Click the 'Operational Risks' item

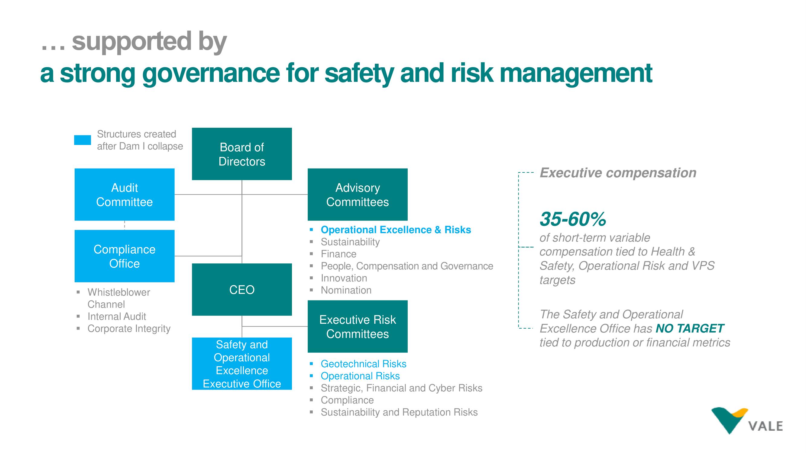pyautogui.click(x=360, y=376)
